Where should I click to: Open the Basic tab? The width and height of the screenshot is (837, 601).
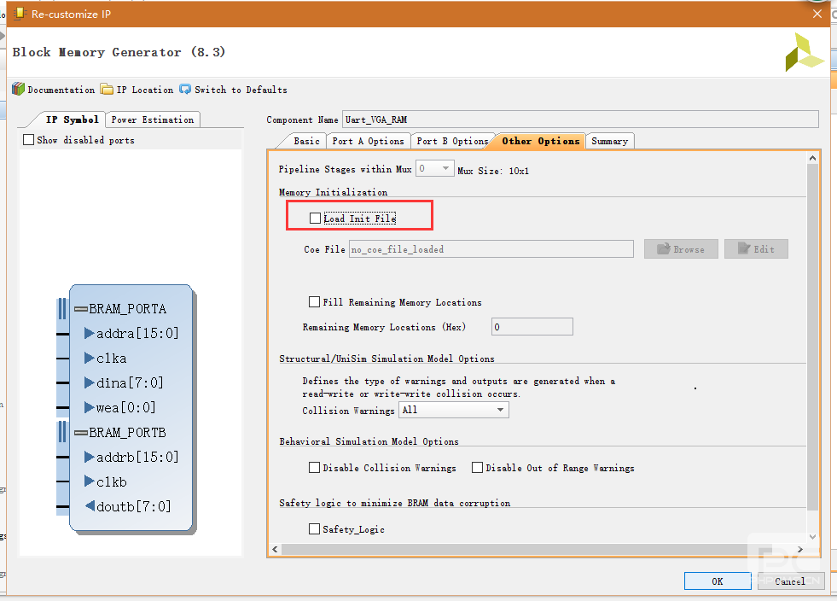306,141
